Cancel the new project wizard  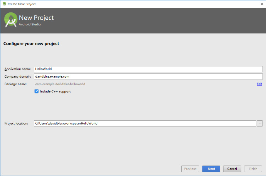232,169
